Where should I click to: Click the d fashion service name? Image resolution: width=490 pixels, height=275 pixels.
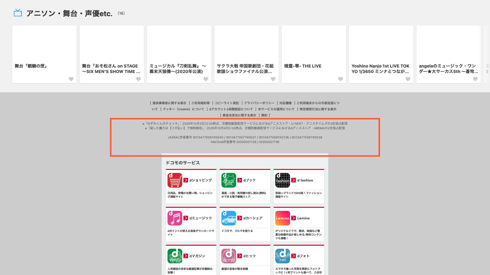305,180
